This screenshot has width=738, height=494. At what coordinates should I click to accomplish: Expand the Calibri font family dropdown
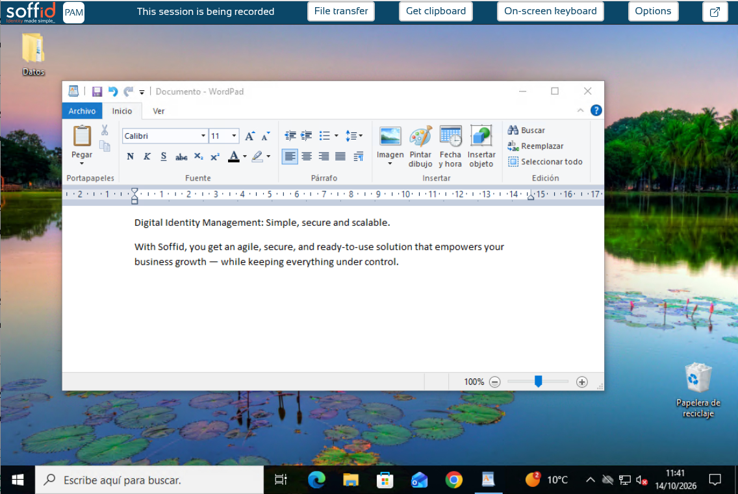click(203, 136)
